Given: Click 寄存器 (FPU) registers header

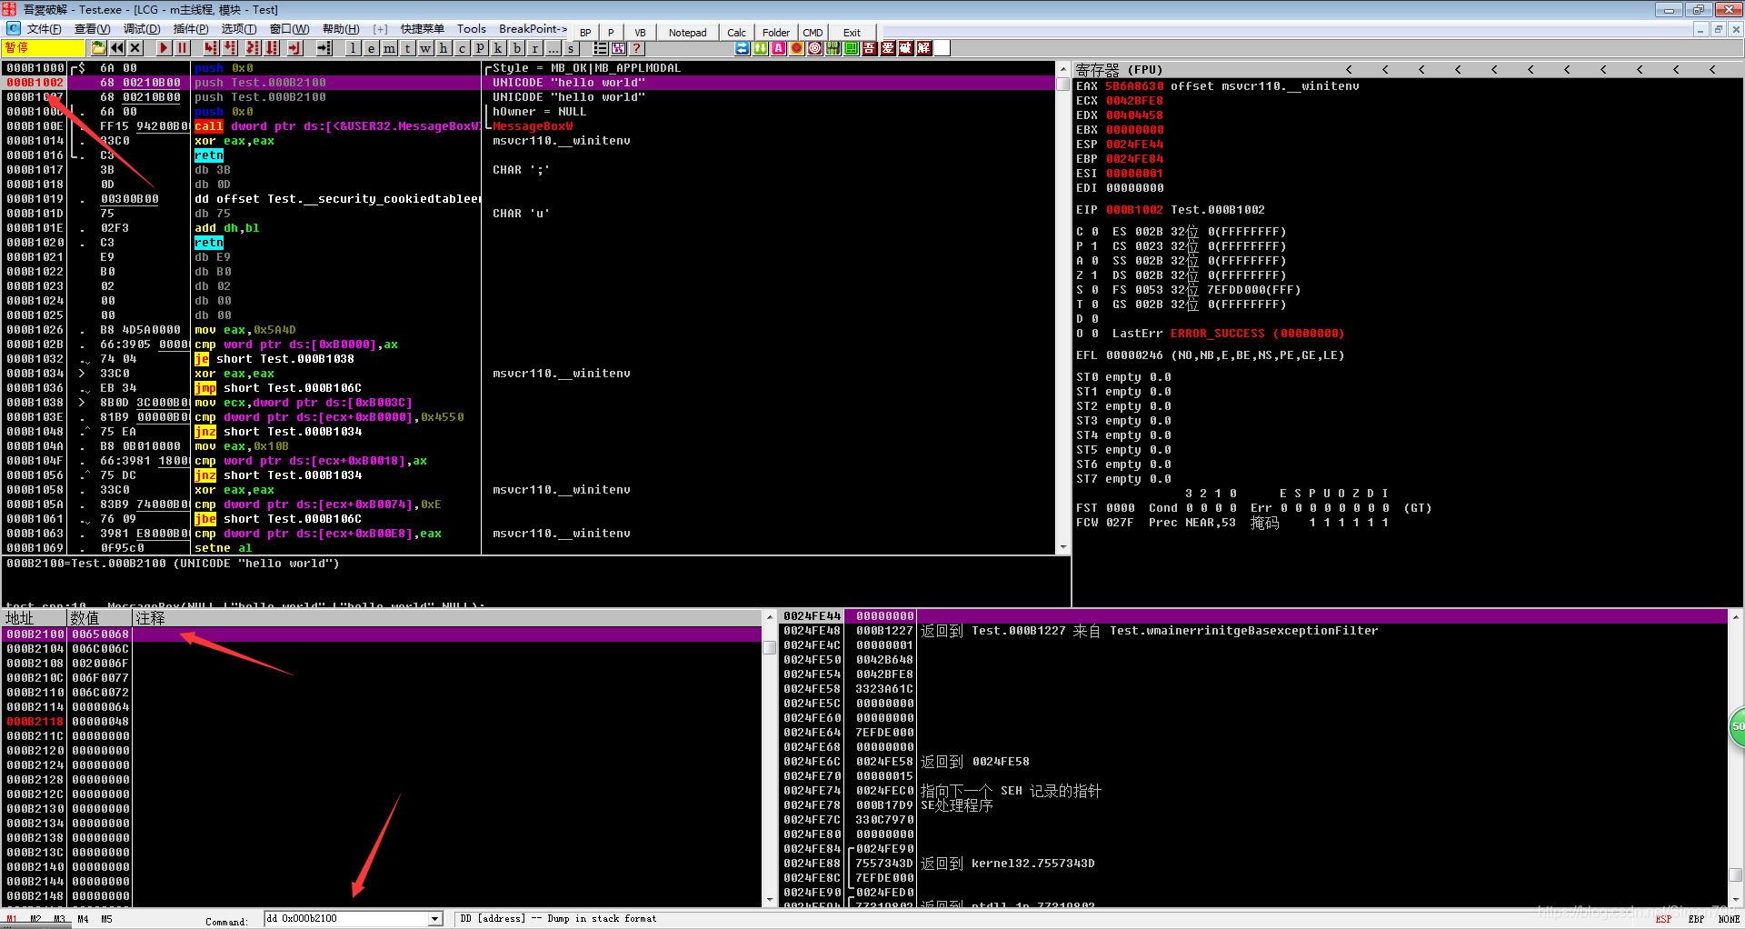Looking at the screenshot, I should point(1119,70).
